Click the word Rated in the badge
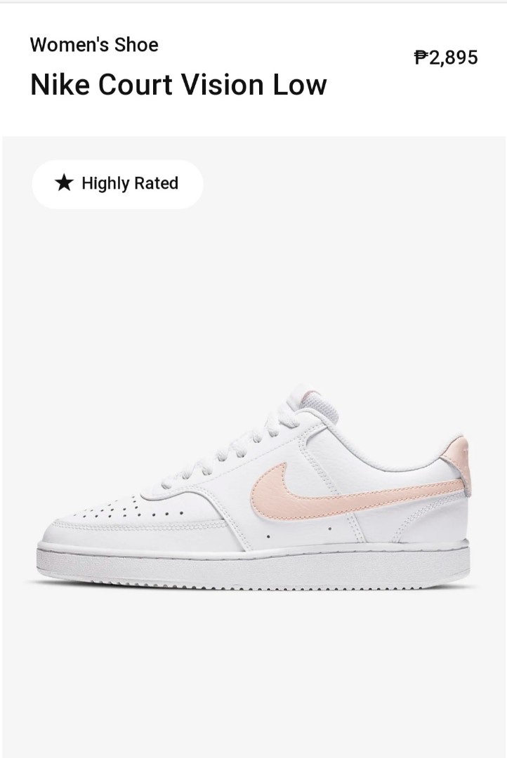The image size is (507, 758). tap(157, 184)
